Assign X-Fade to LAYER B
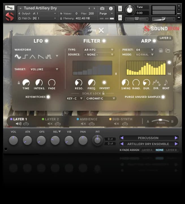 click(171, 150)
